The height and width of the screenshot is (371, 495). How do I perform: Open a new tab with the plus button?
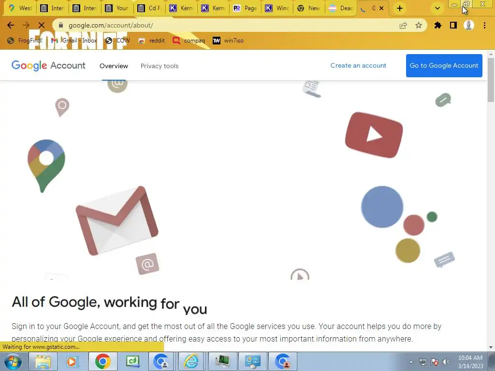point(400,9)
